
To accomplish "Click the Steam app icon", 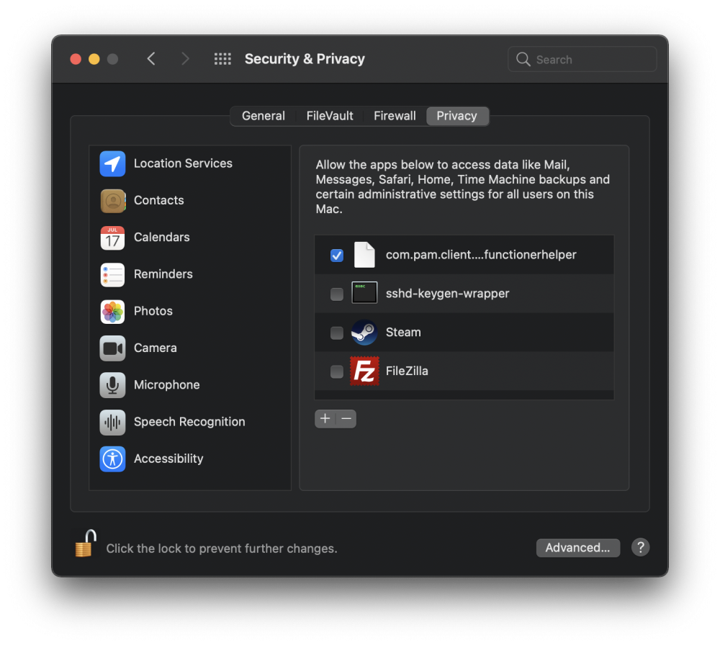I will [364, 332].
